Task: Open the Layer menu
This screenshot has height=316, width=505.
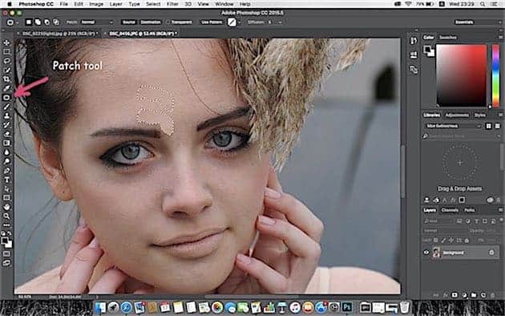Action: (115, 4)
